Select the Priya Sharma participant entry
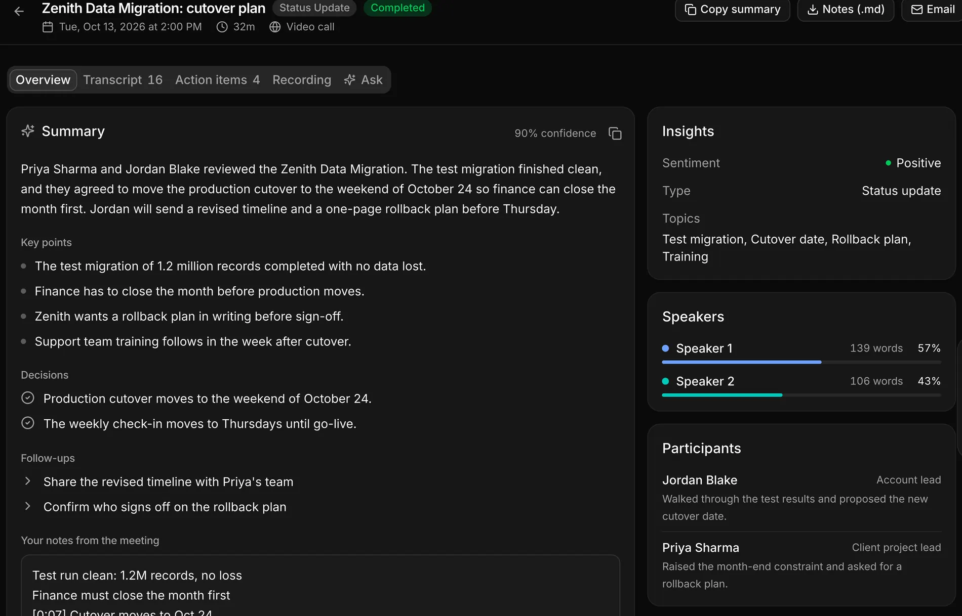962x616 pixels. [801, 565]
